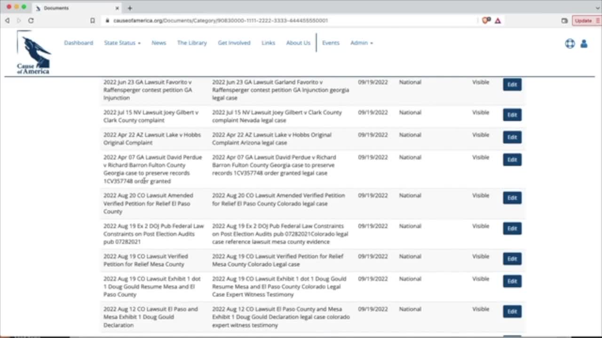602x338 pixels.
Task: Open the wallet icon beside Update
Action: 564,21
